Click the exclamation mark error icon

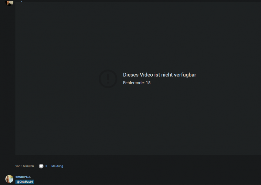pyautogui.click(x=108, y=79)
